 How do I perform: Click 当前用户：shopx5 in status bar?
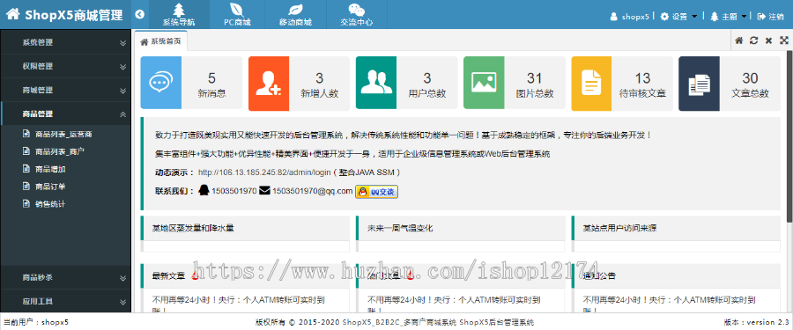pos(36,322)
